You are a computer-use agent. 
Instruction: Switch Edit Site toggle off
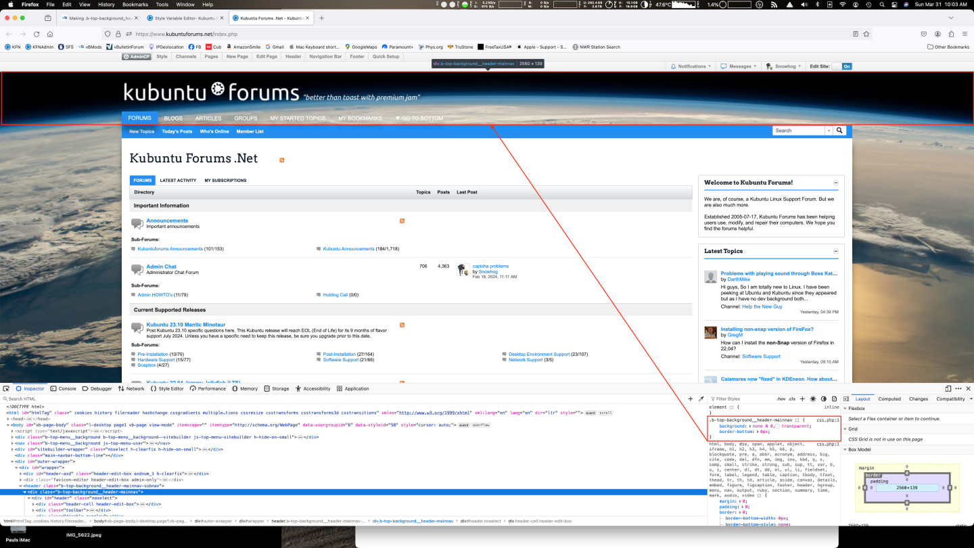point(841,66)
